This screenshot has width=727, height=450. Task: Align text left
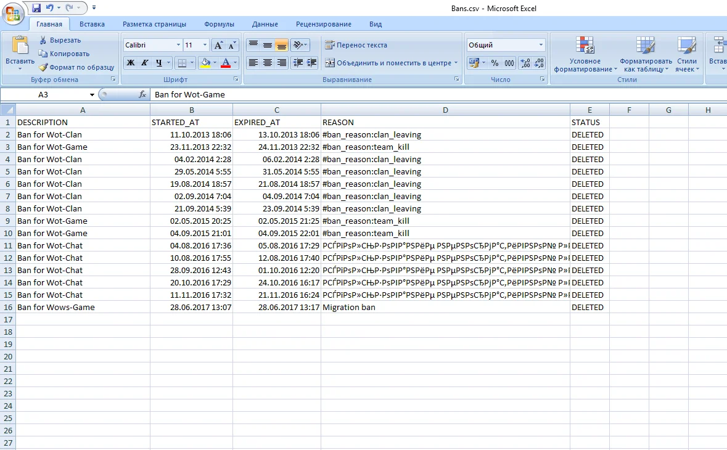click(253, 62)
